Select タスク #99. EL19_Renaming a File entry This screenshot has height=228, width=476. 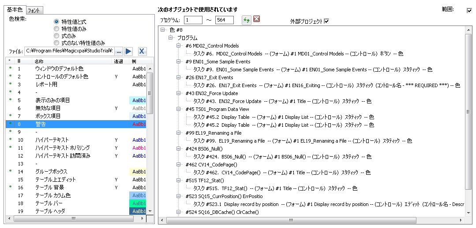click(x=302, y=141)
